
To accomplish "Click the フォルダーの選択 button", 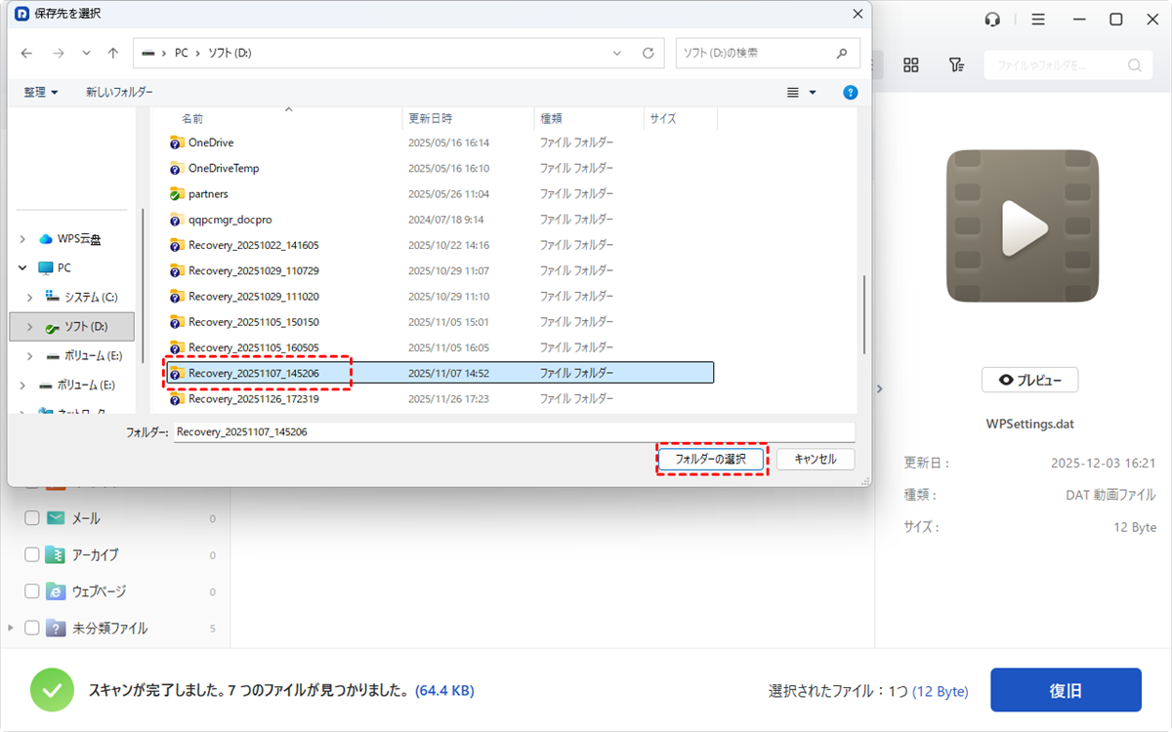I will point(710,459).
